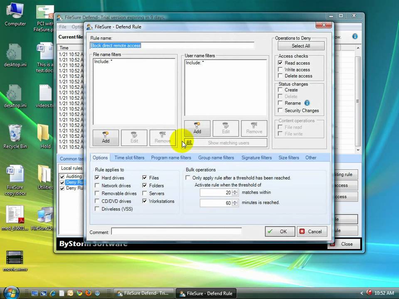Open Signature filters tab
The image size is (399, 299).
256,158
